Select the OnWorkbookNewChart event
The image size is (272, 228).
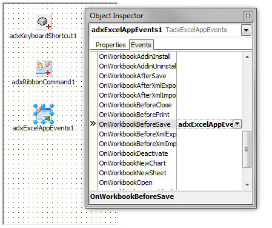click(x=132, y=163)
